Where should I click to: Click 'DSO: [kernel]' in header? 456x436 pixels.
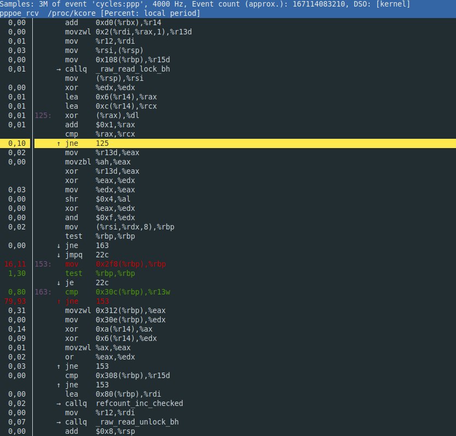coord(382,4)
